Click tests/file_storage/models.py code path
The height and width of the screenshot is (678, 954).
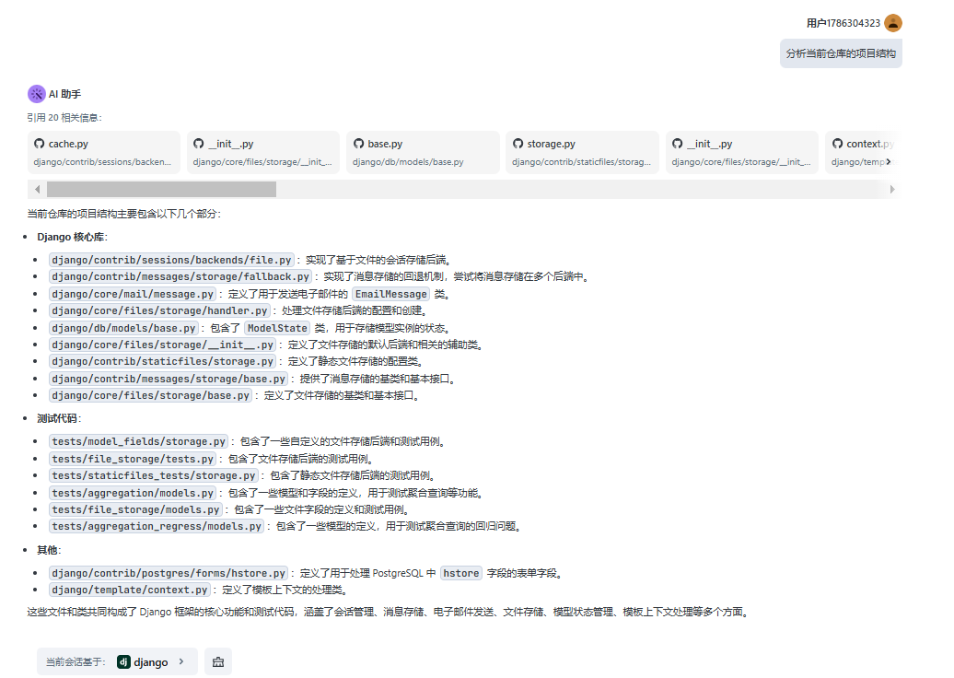(x=135, y=509)
